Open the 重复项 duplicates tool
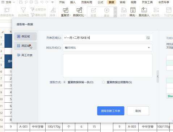Screen dimensions: 173x132 point(66,12)
